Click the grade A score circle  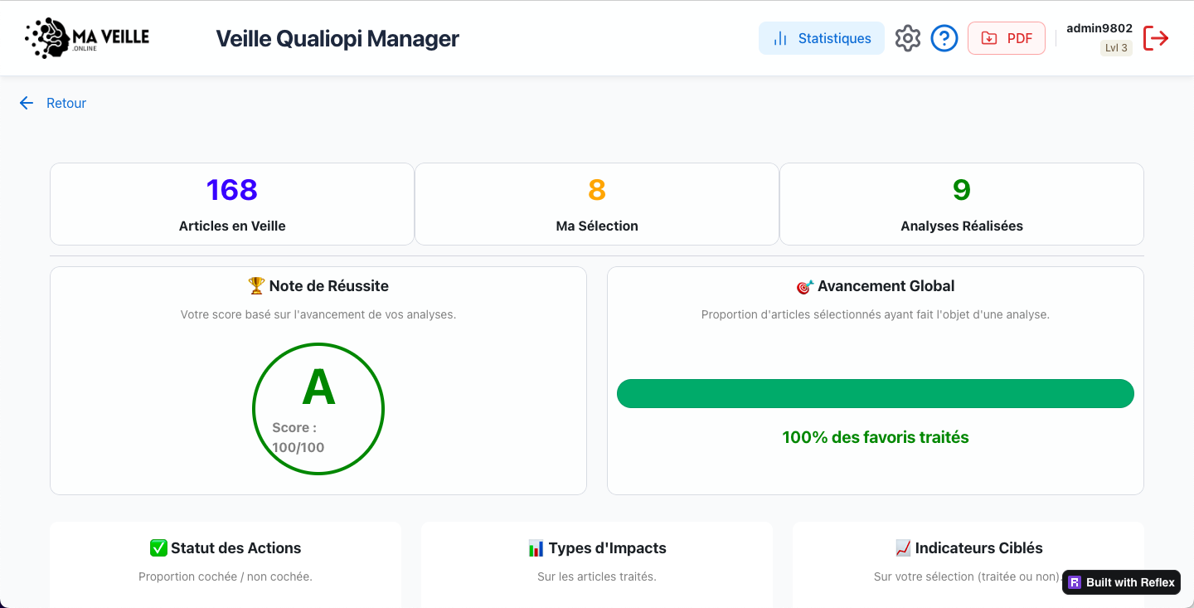tap(318, 409)
